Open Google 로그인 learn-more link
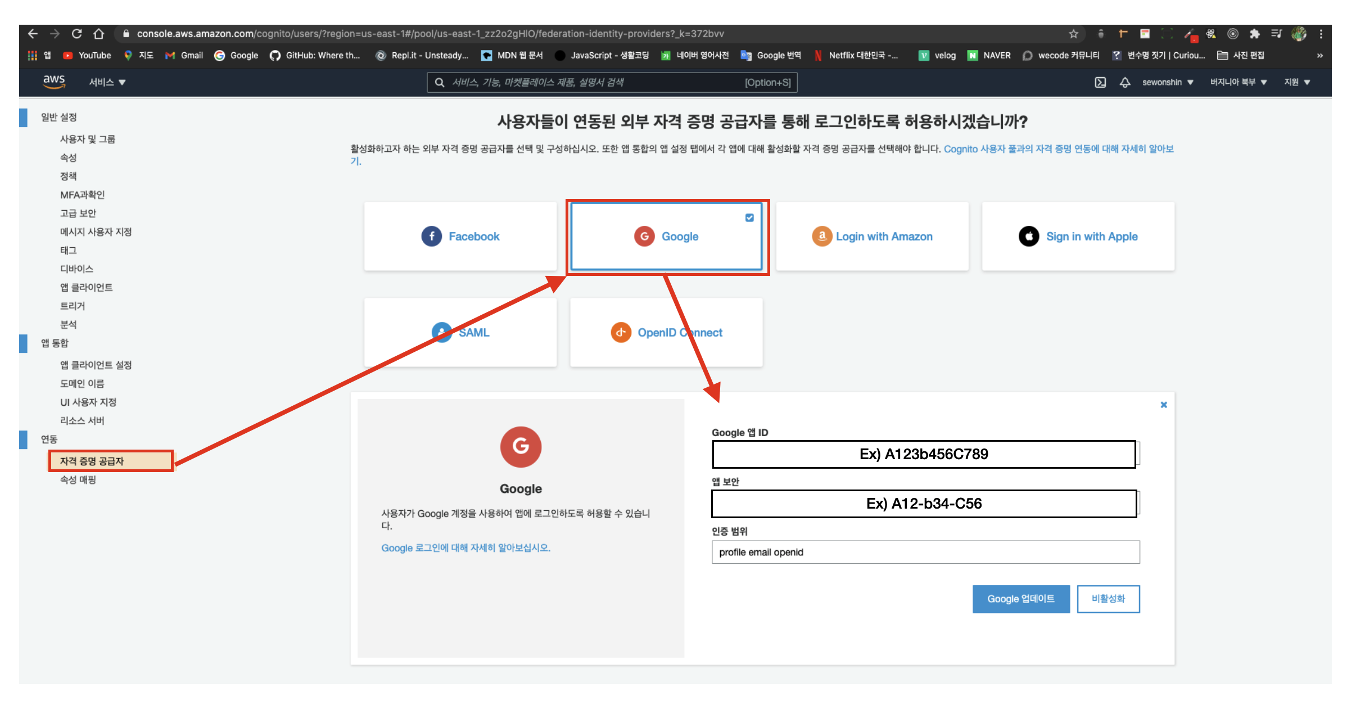The image size is (1347, 707). tap(465, 547)
